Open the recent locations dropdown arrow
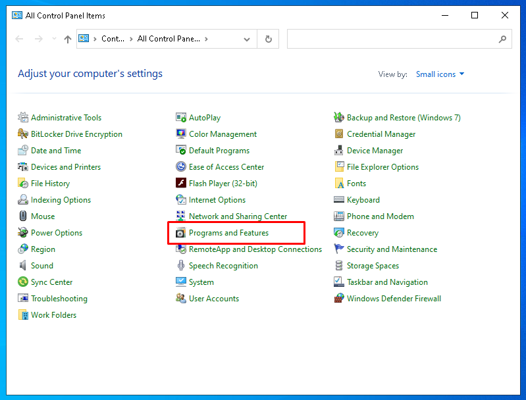This screenshot has height=400, width=526. point(54,39)
